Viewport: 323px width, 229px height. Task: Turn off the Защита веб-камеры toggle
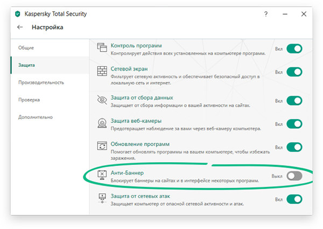pos(294,124)
